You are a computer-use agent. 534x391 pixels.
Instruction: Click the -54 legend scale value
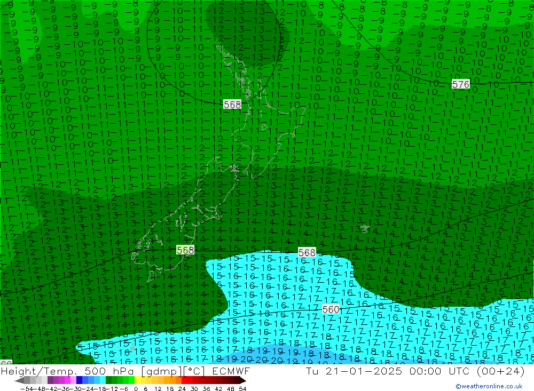[27, 389]
